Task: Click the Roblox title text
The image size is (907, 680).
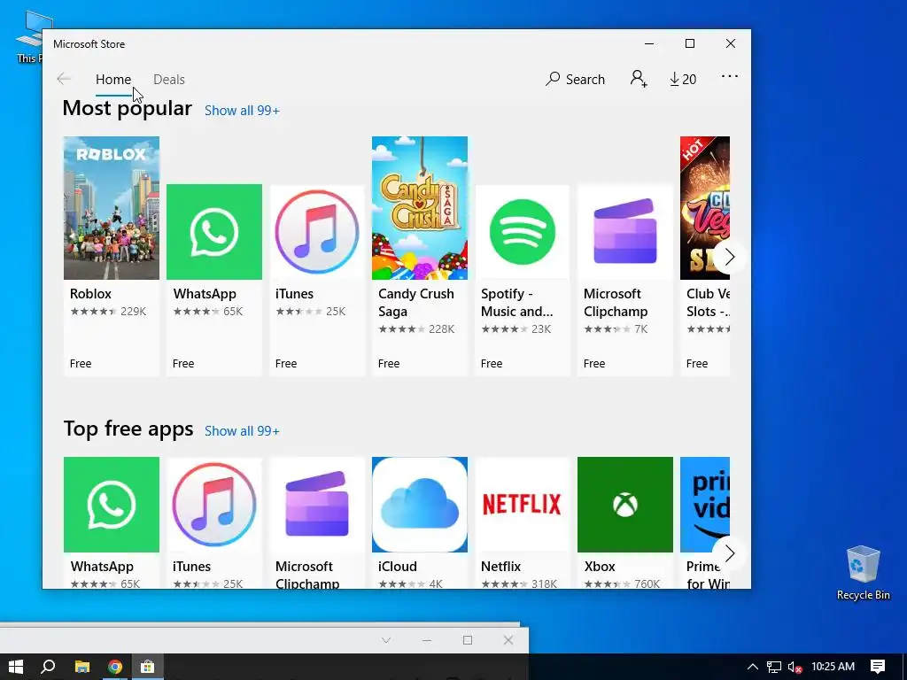Action: (91, 294)
